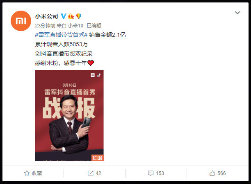Image resolution: width=251 pixels, height=184 pixels.
Task: Click the blue V verified badge
Action: [64, 16]
